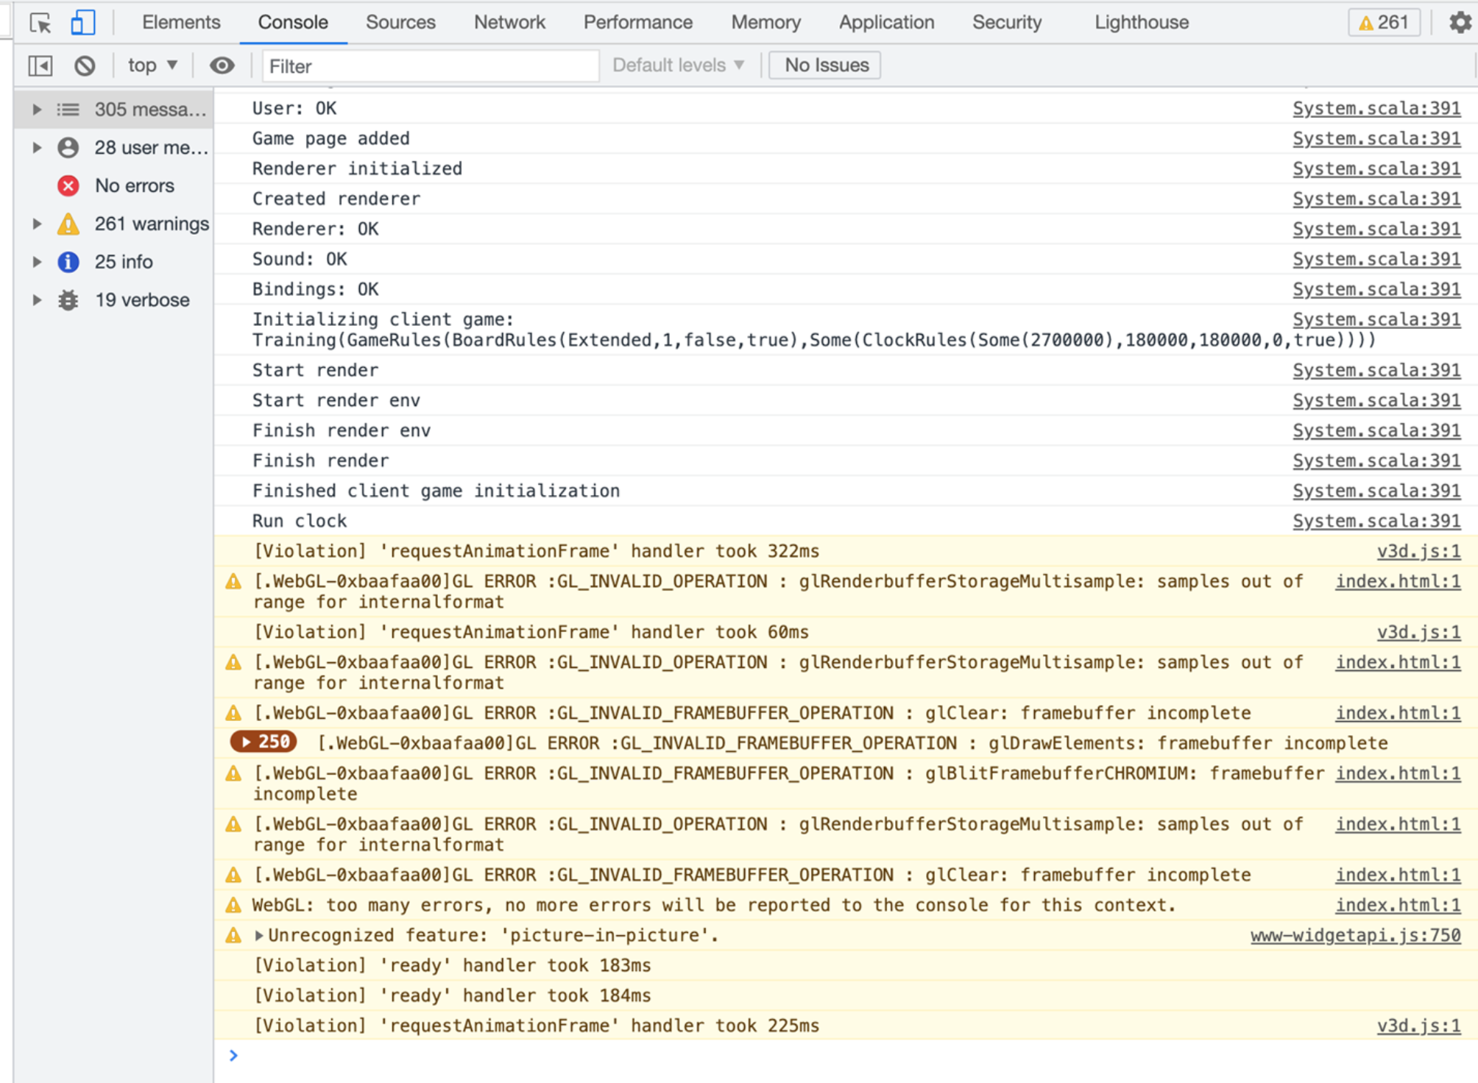This screenshot has width=1478, height=1083.
Task: Click warning icon on glBlitFramebufferCHROMIUM message
Action: (x=233, y=773)
